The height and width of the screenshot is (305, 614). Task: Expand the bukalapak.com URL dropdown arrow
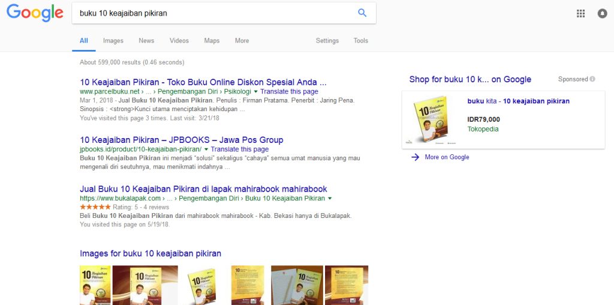(330, 199)
